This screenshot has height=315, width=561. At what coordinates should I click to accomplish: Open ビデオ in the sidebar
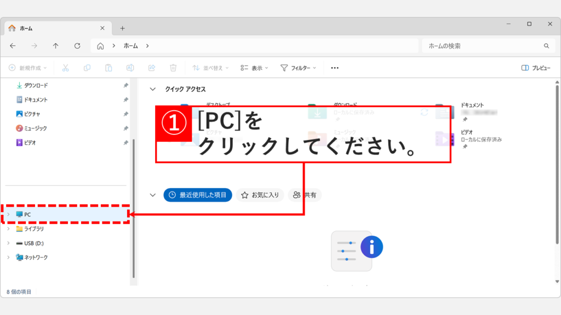(26, 143)
